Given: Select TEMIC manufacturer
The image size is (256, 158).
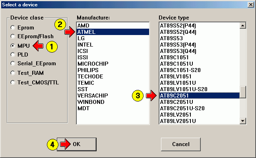Looking at the screenshot, I should pos(112,83).
